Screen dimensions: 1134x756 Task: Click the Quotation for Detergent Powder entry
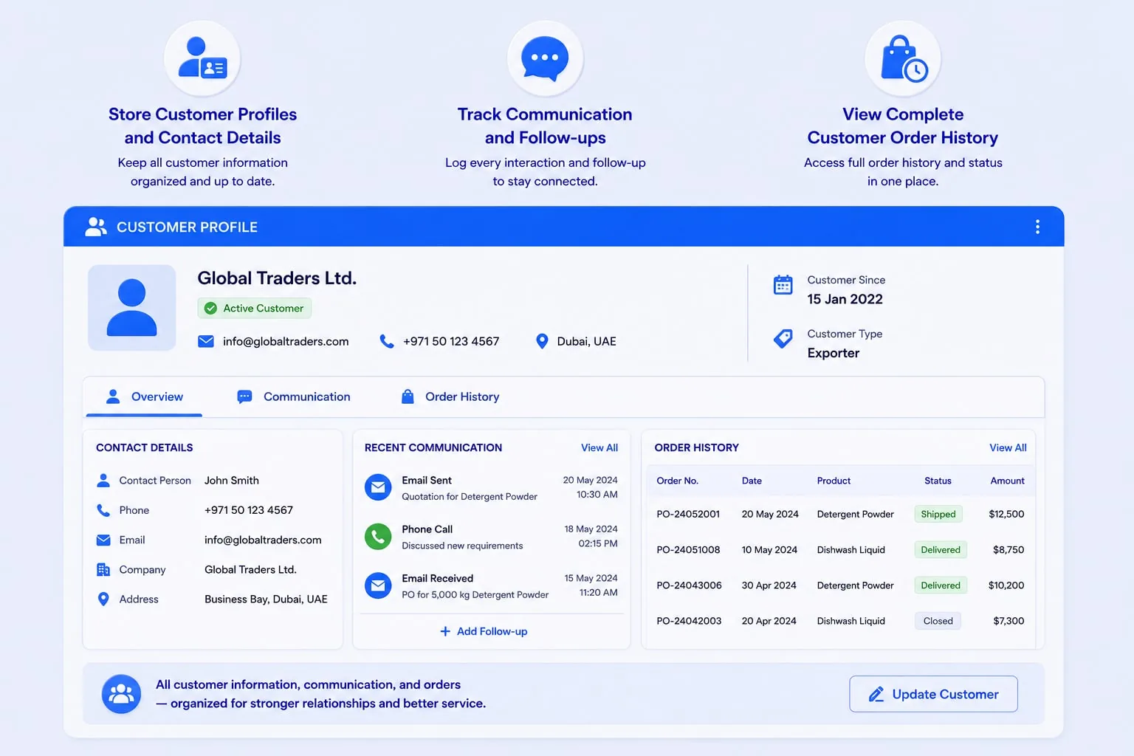[470, 497]
